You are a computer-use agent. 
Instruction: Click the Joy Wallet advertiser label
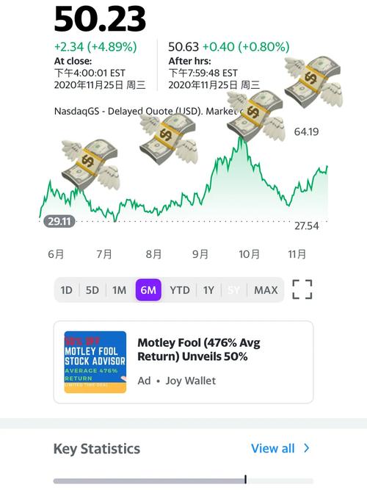coord(191,381)
